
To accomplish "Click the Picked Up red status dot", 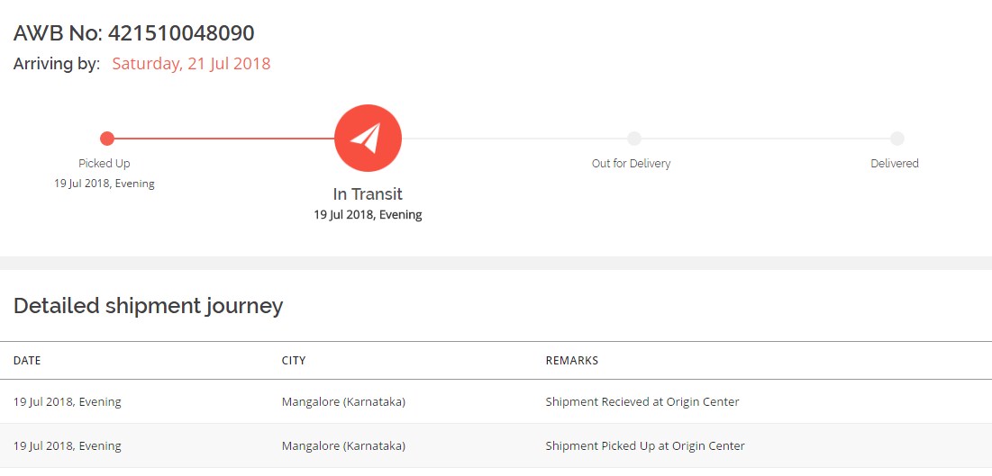I will [x=107, y=139].
